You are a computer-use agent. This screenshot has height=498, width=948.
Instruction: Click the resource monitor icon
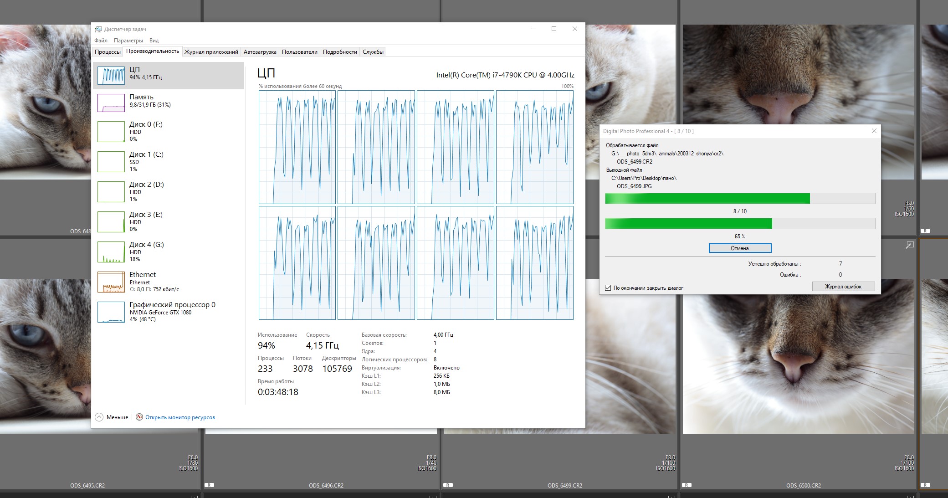pyautogui.click(x=139, y=417)
